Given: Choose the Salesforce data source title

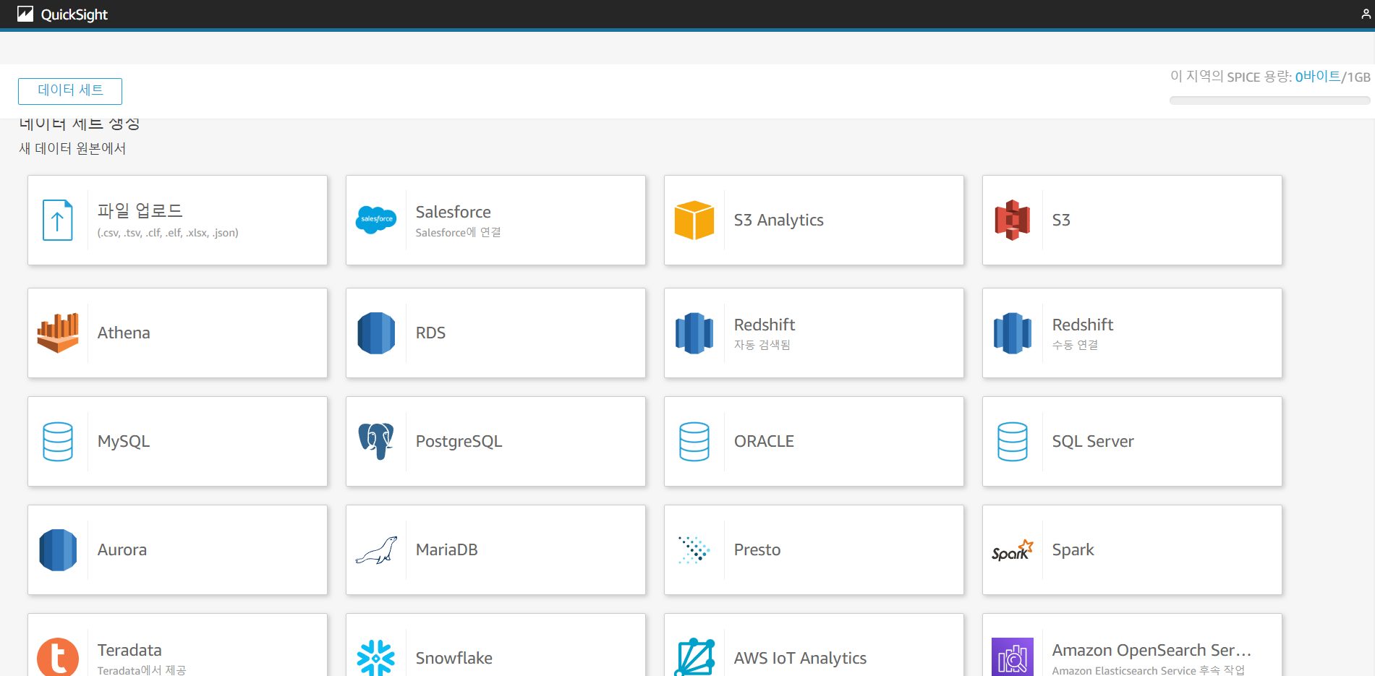Looking at the screenshot, I should point(454,212).
